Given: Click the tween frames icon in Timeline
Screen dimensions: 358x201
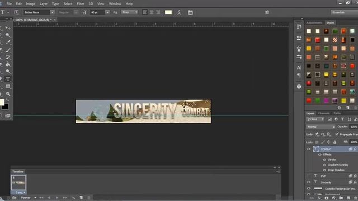Looking at the screenshot, I should point(73,198).
